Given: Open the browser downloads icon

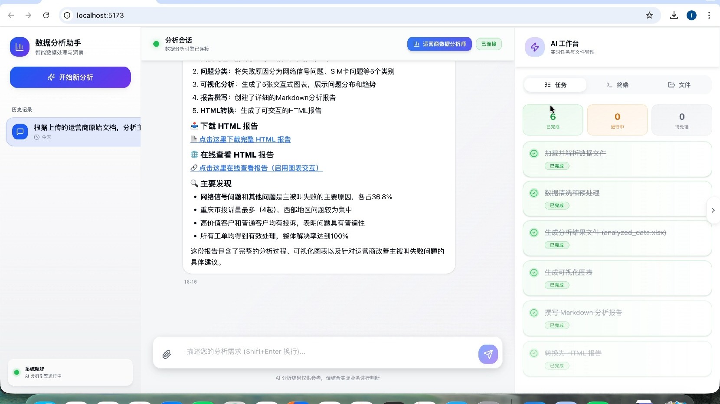Looking at the screenshot, I should 674,15.
